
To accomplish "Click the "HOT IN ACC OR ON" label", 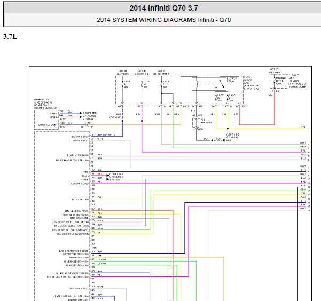I will tap(142, 73).
